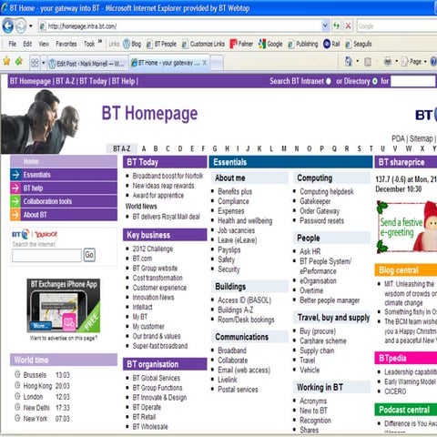Open the BT People Links bar shortcut

[161, 44]
